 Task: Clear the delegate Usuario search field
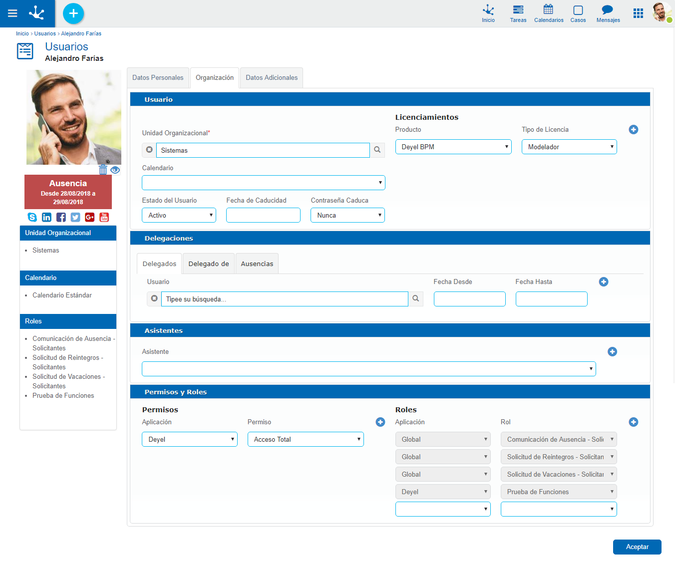154,298
